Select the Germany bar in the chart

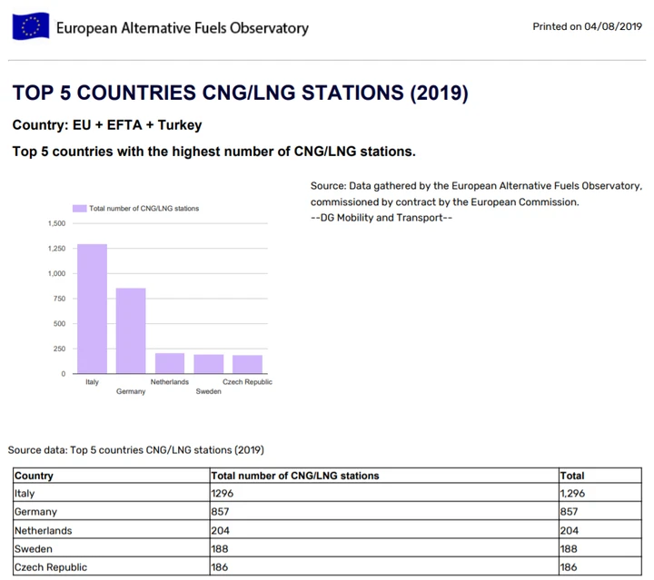pyautogui.click(x=131, y=330)
